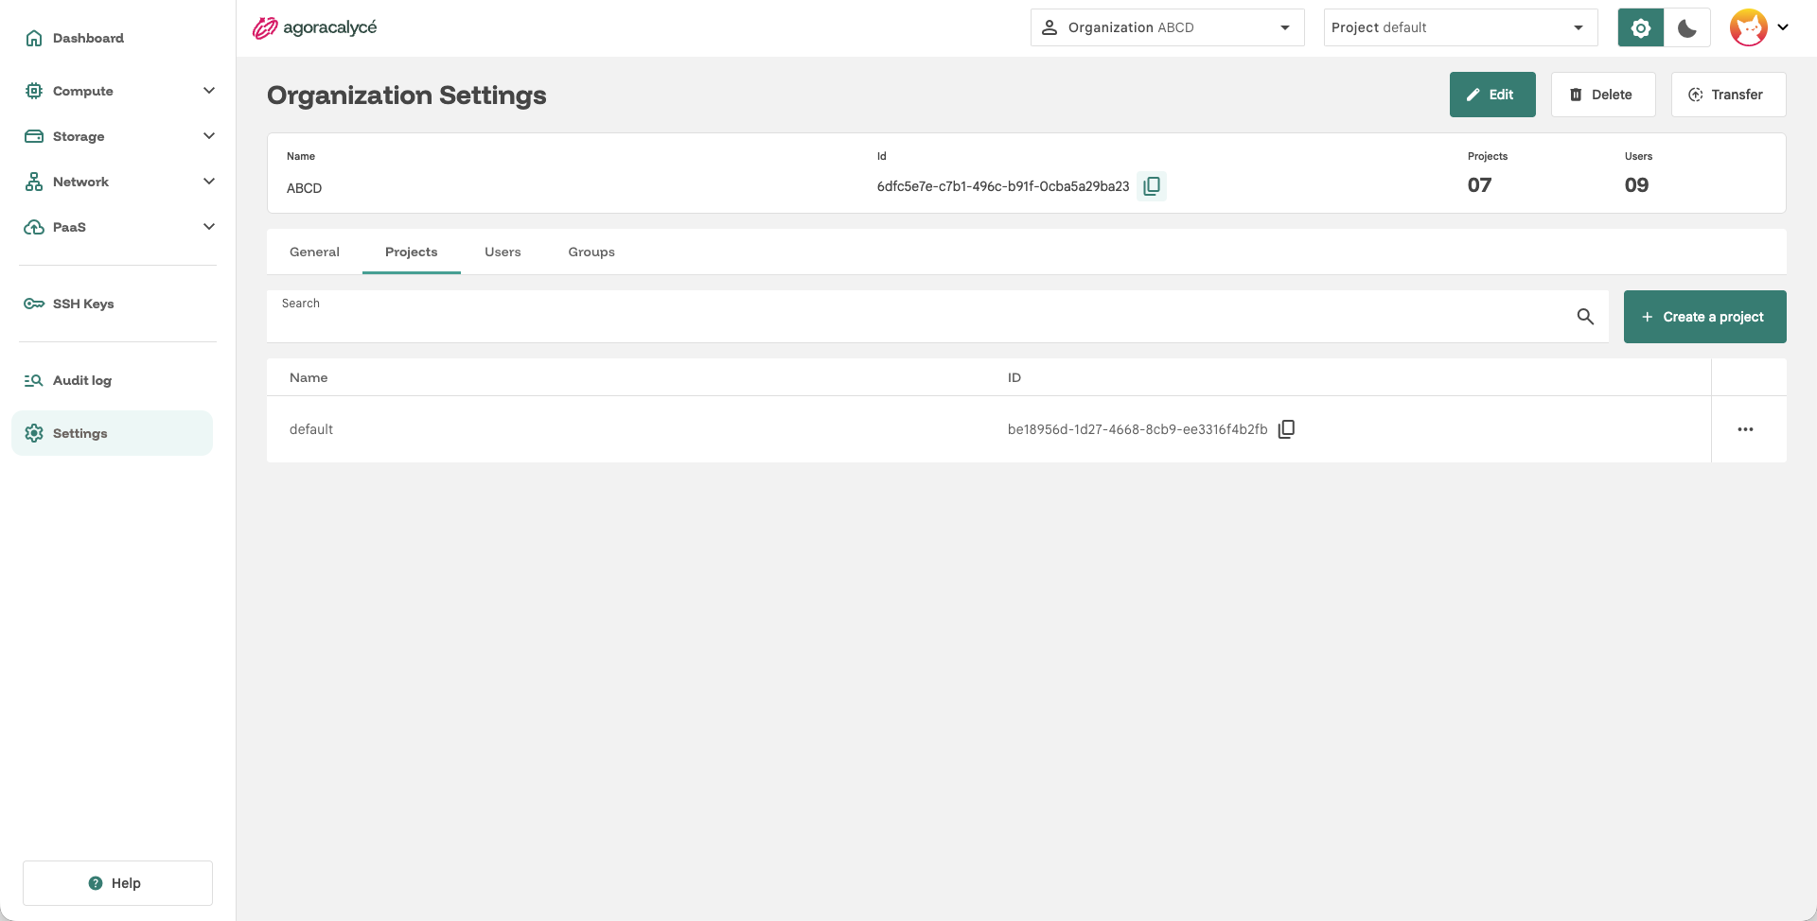Click the Delete organization button
The image size is (1817, 921).
[x=1603, y=95]
